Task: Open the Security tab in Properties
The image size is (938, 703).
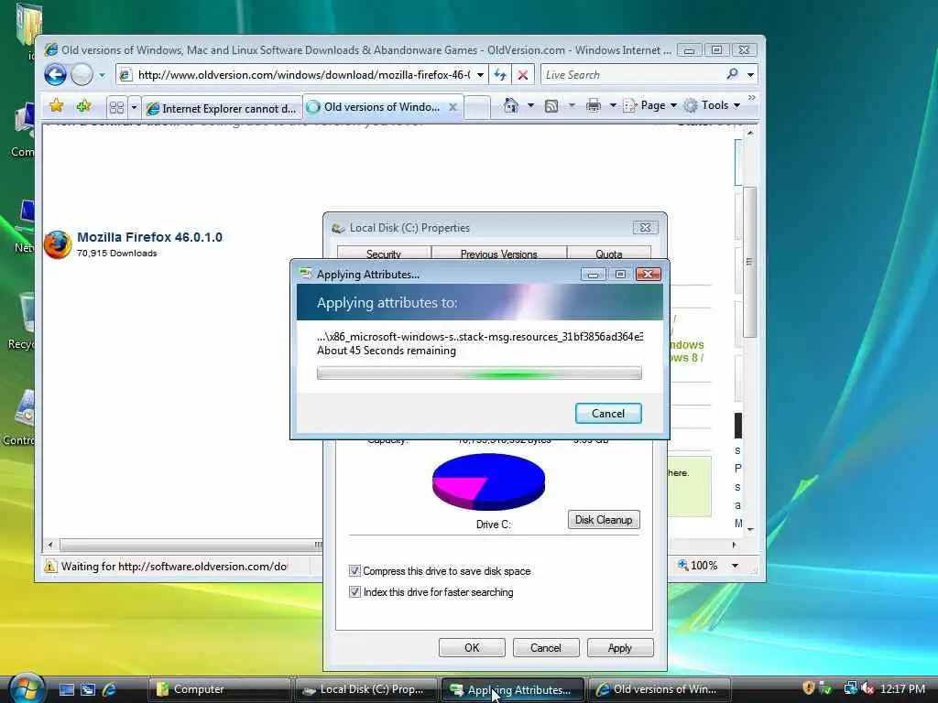Action: point(384,254)
